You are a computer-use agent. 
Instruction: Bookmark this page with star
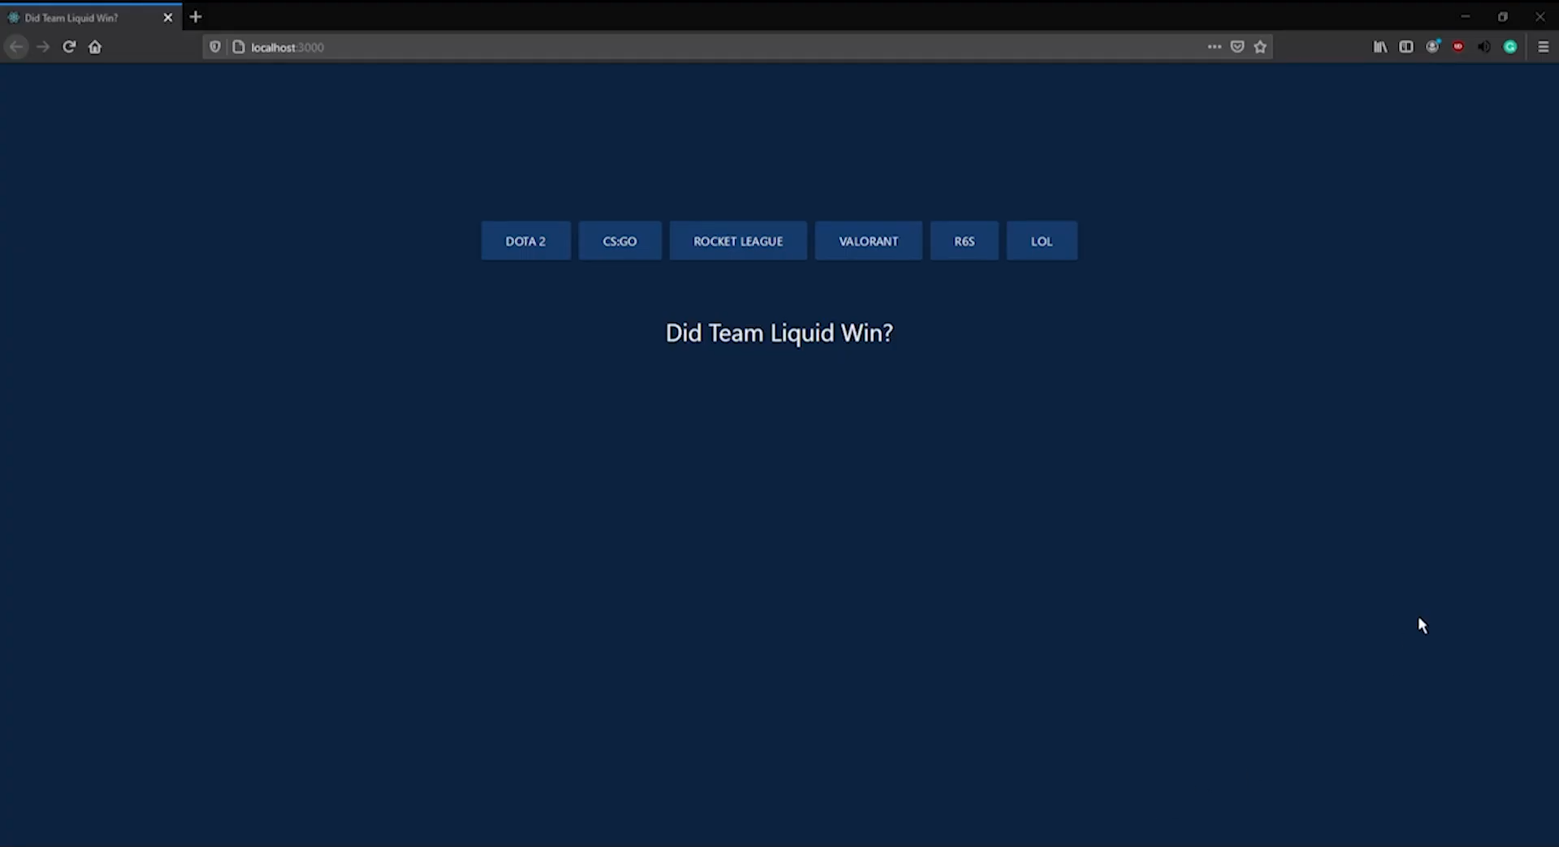pos(1260,47)
